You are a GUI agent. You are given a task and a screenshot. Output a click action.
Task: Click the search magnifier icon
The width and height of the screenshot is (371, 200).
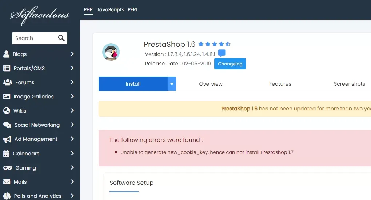pyautogui.click(x=61, y=38)
